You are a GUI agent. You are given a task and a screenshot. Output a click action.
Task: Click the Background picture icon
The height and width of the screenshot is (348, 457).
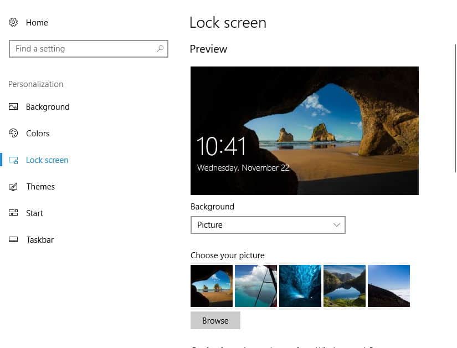(13, 107)
